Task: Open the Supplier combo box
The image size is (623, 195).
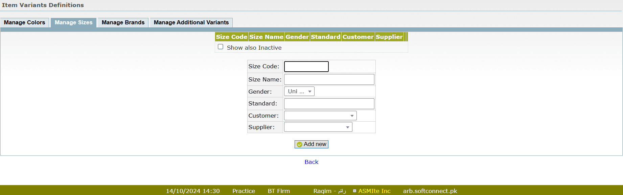Action: point(318,127)
